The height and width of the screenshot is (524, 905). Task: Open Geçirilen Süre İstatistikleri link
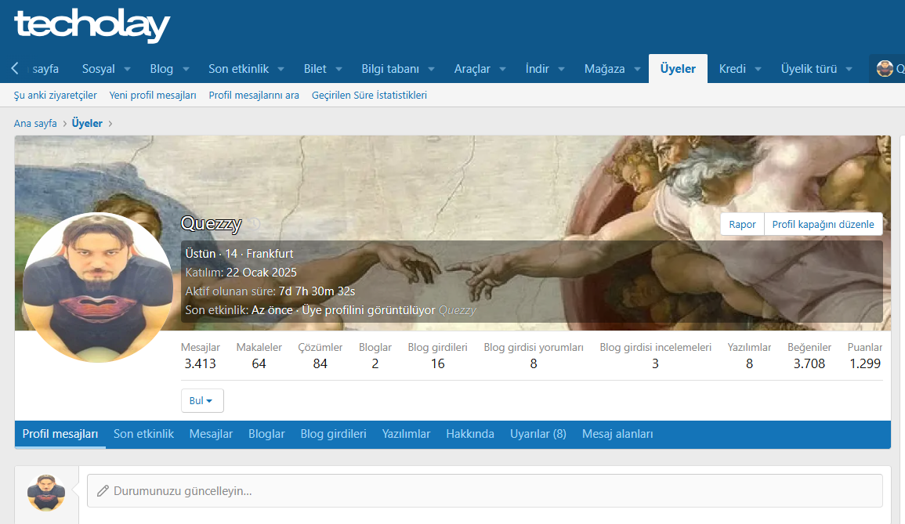pyautogui.click(x=369, y=96)
